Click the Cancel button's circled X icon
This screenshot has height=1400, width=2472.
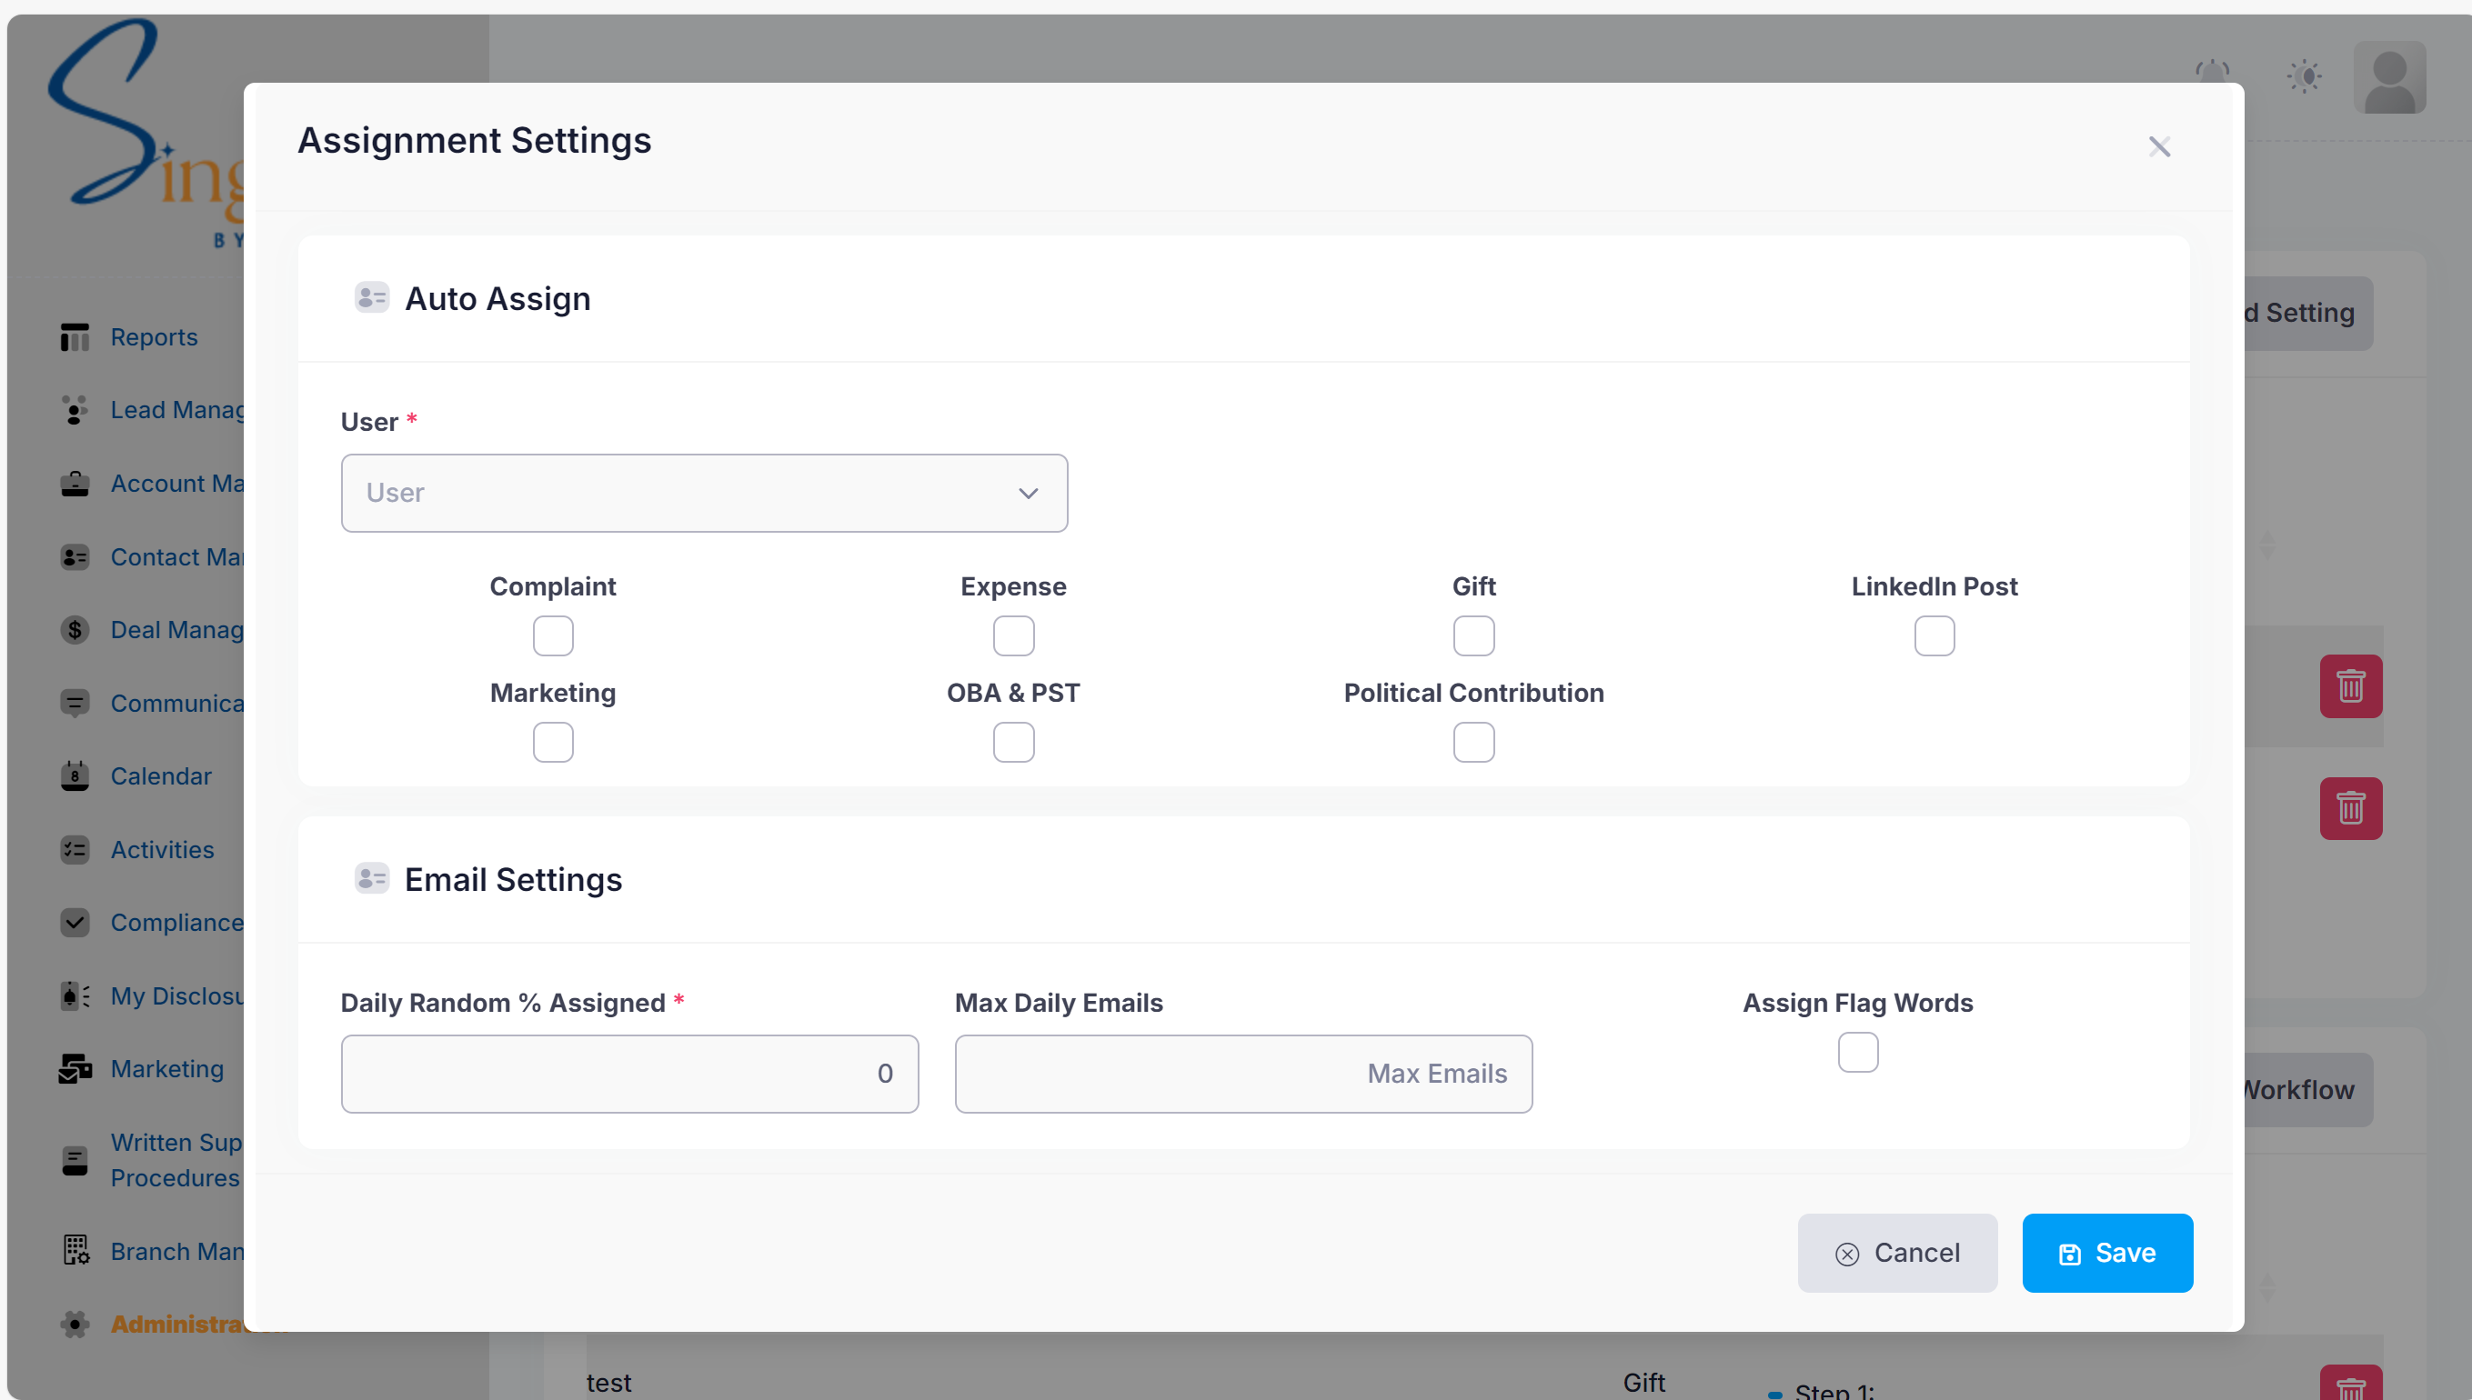1847,1254
